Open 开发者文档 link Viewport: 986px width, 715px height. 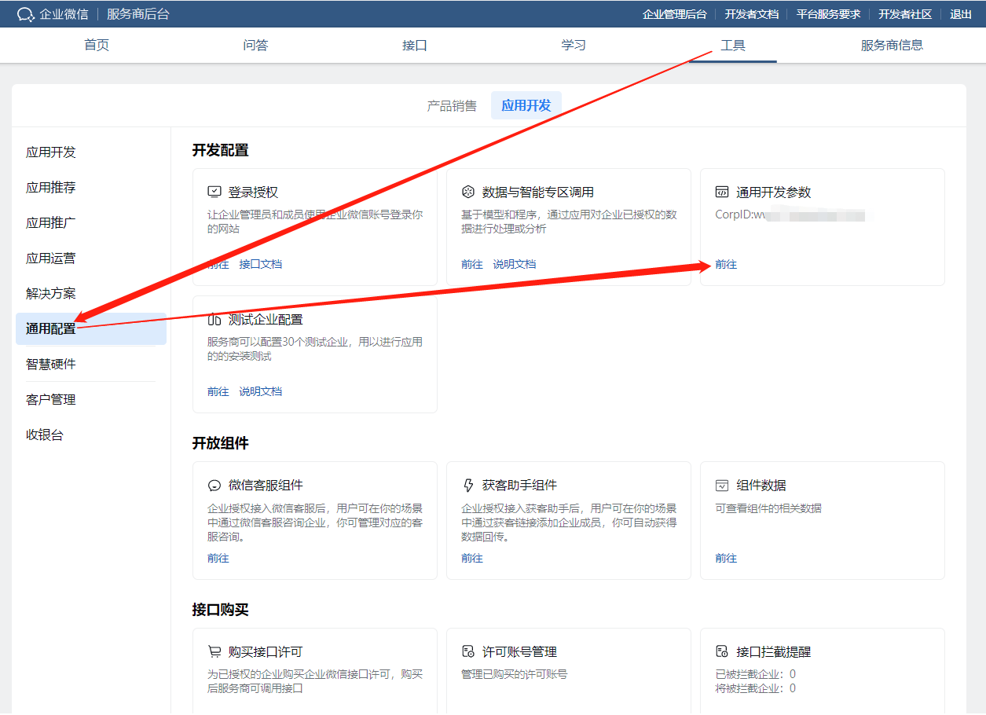click(x=751, y=14)
